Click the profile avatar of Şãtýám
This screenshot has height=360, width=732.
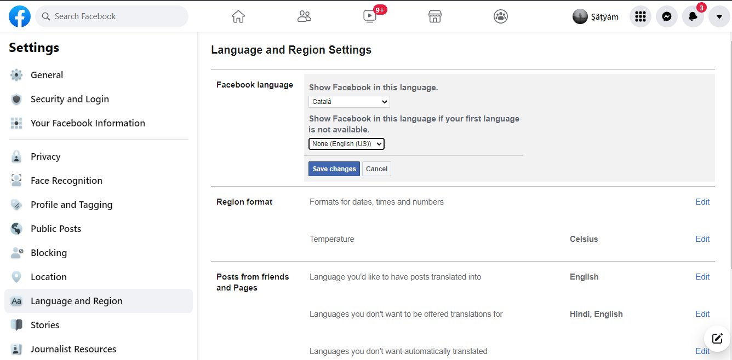(580, 16)
